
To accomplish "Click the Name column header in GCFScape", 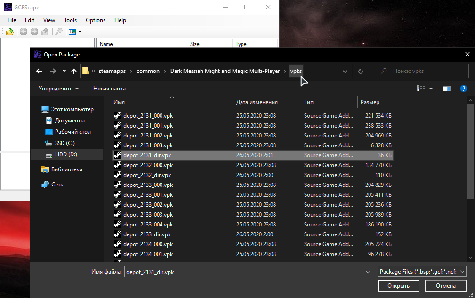I will [x=142, y=44].
